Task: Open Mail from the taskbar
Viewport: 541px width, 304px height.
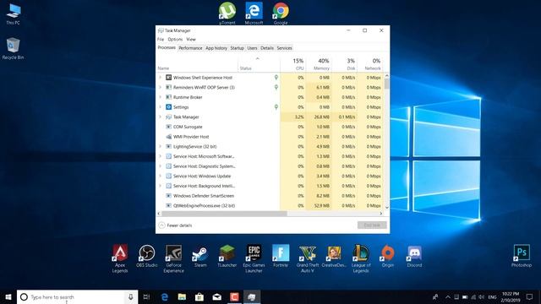Action: coord(217,296)
